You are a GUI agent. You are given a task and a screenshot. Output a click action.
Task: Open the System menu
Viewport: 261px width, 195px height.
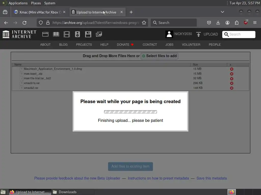[x=50, y=3]
